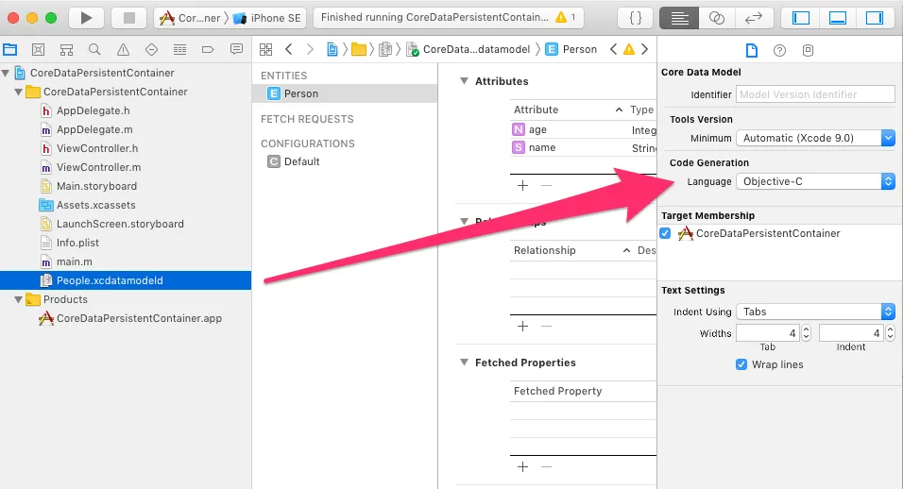The width and height of the screenshot is (903, 489).
Task: Open the Code Generation Language dropdown
Action: [x=815, y=182]
